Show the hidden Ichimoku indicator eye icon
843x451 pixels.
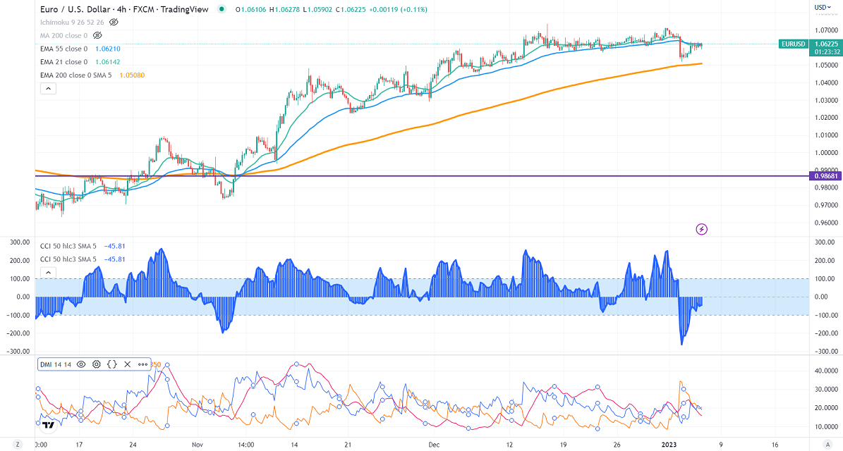tap(114, 22)
